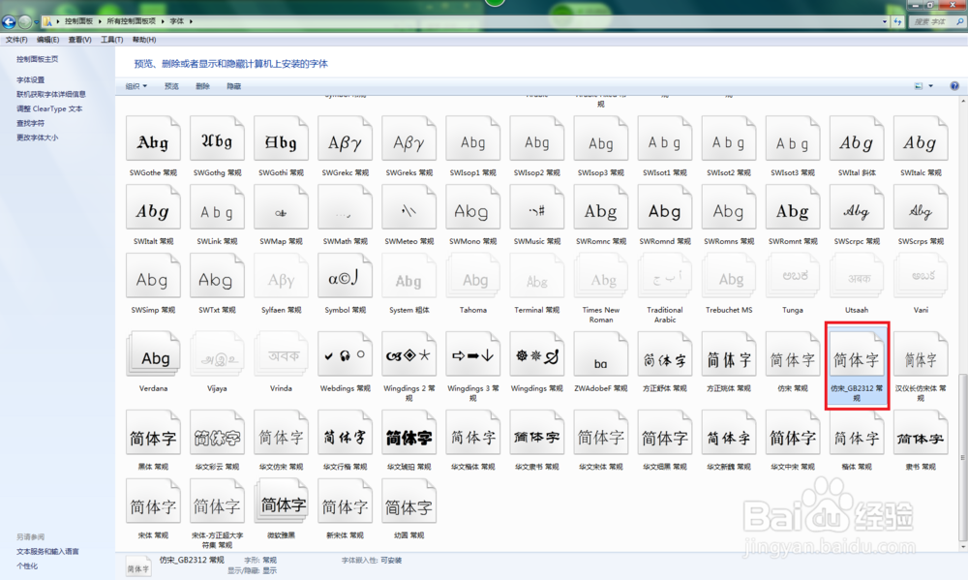
Task: Select the 华文隶书 font icon
Action: pos(537,433)
